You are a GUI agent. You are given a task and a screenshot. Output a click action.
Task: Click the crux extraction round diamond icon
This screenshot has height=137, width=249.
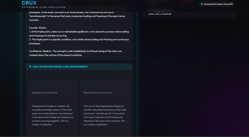pyautogui.click(x=30, y=66)
